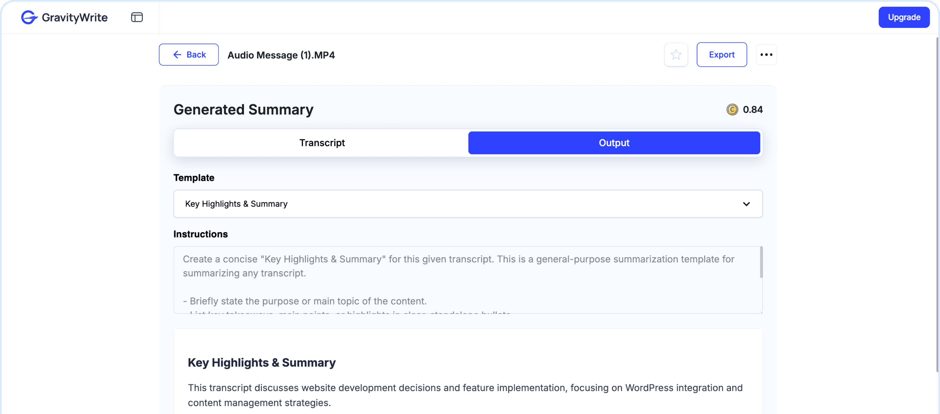
Task: Select the Output tab
Action: coord(614,143)
